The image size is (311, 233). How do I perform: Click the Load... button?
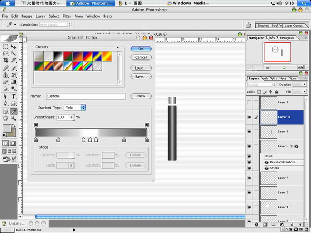tap(141, 68)
